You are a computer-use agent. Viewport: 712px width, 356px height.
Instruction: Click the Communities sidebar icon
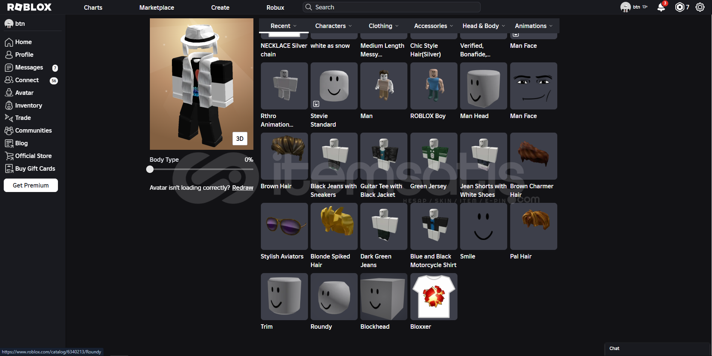pos(9,130)
